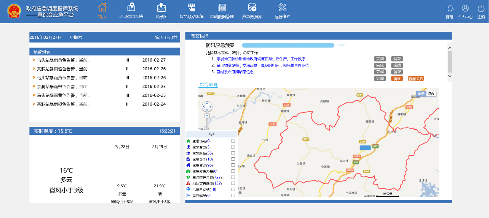The width and height of the screenshot is (489, 218).
Task: Check the 应急仓库 layer checkbox
Action: (233, 159)
